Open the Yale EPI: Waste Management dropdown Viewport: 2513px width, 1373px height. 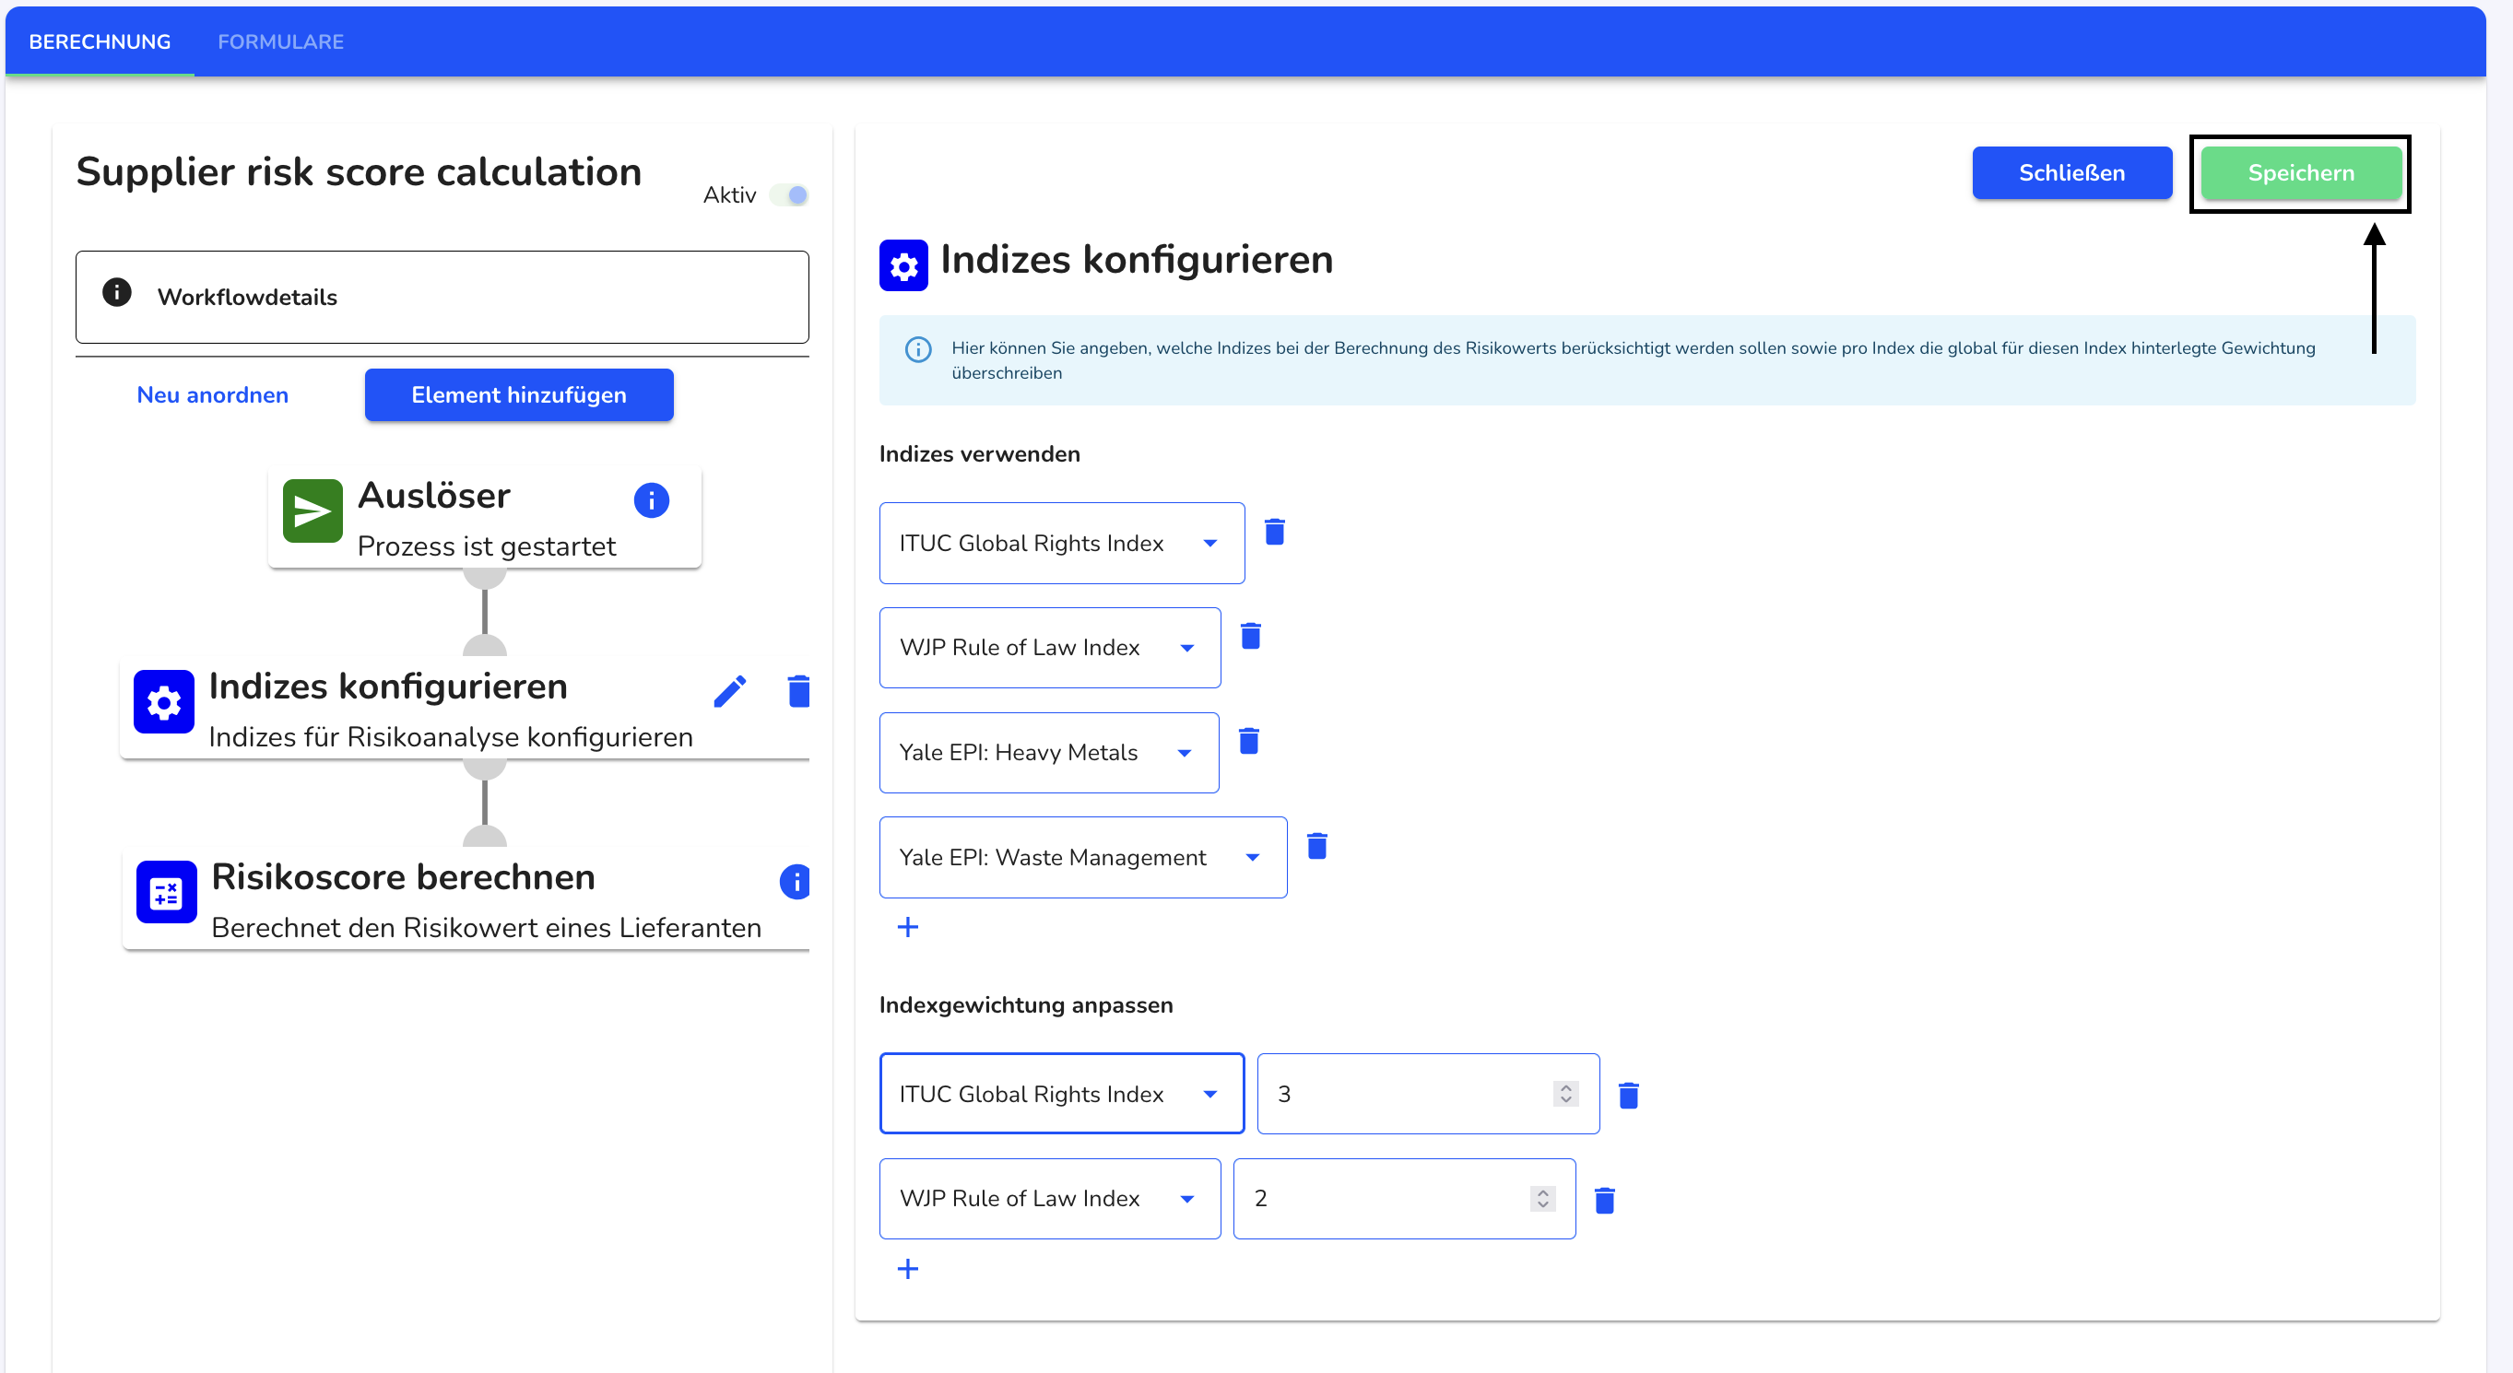point(1083,857)
